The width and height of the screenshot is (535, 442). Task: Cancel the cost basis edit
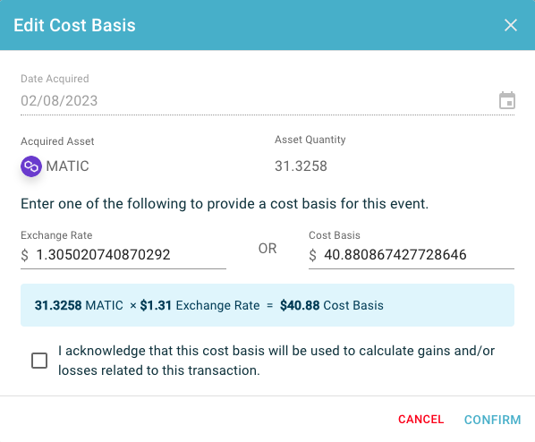coord(421,420)
